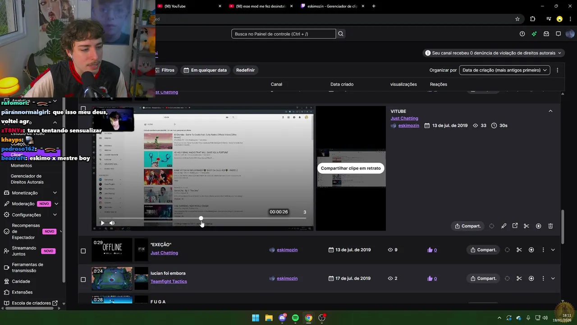Feature the VITUBE clip with star-circle icon
Viewport: 577px width, 325px height.
pyautogui.click(x=538, y=226)
